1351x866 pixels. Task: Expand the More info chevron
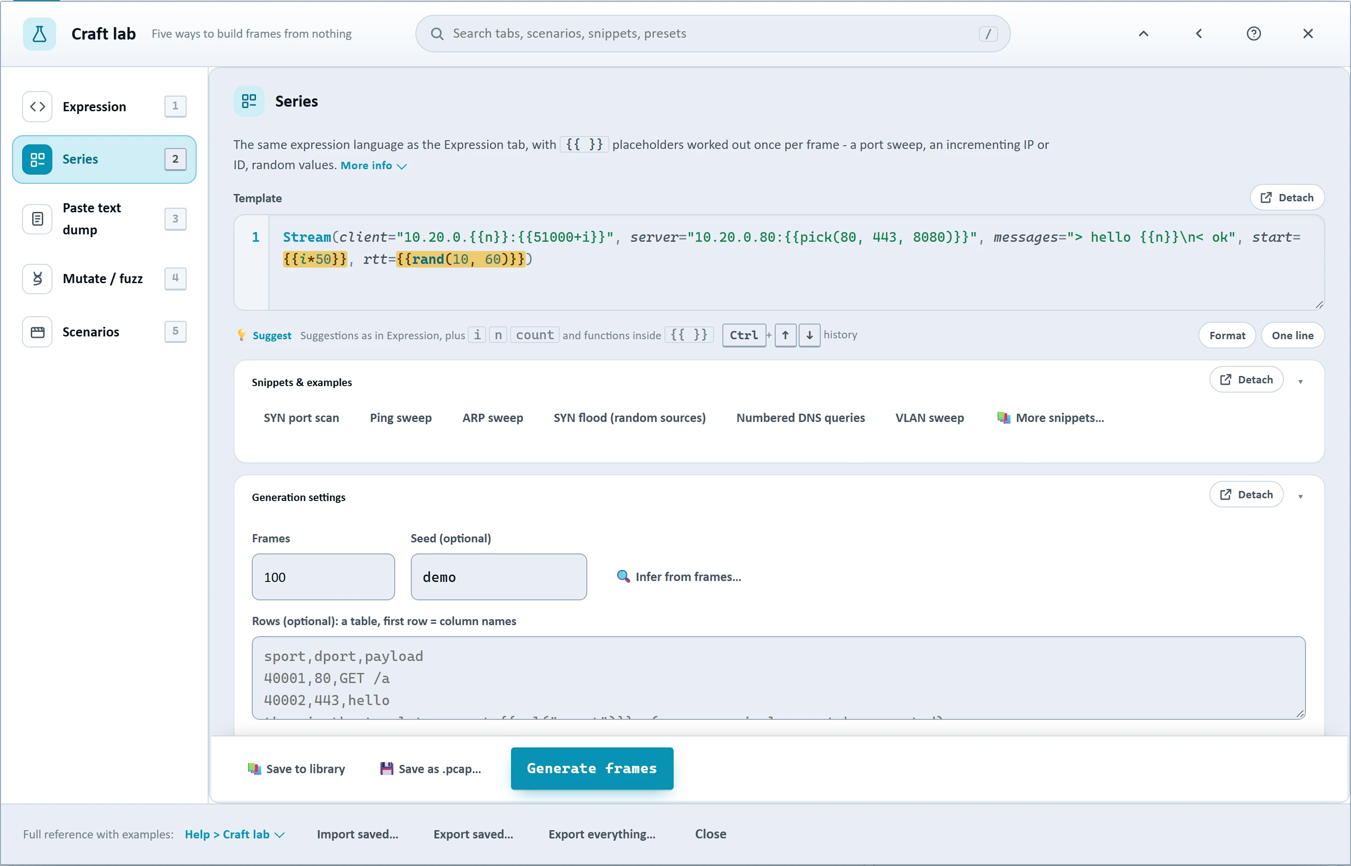402,166
